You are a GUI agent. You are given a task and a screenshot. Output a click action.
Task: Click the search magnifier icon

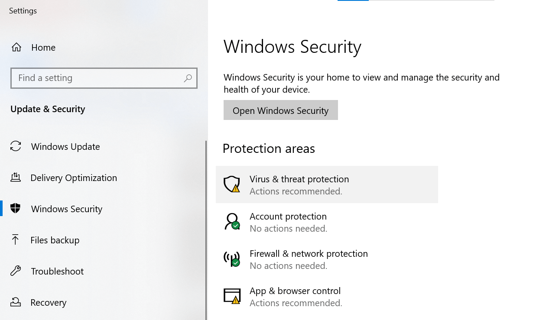[188, 78]
